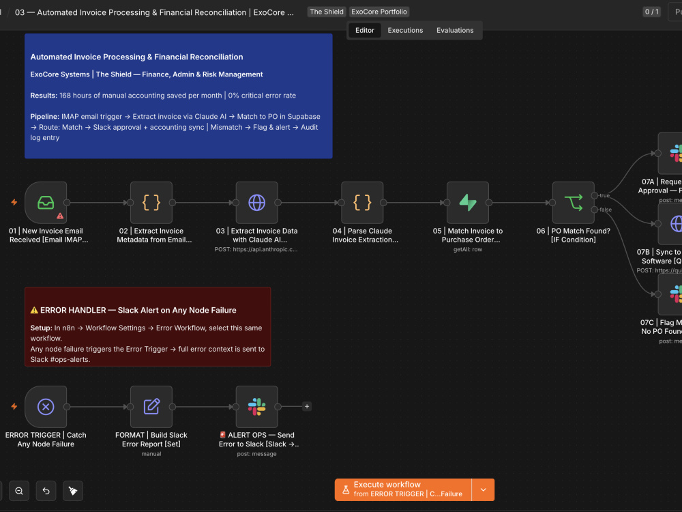The height and width of the screenshot is (512, 682).
Task: Open the 02 Extract Invoice Metadata code node
Action: tap(151, 203)
